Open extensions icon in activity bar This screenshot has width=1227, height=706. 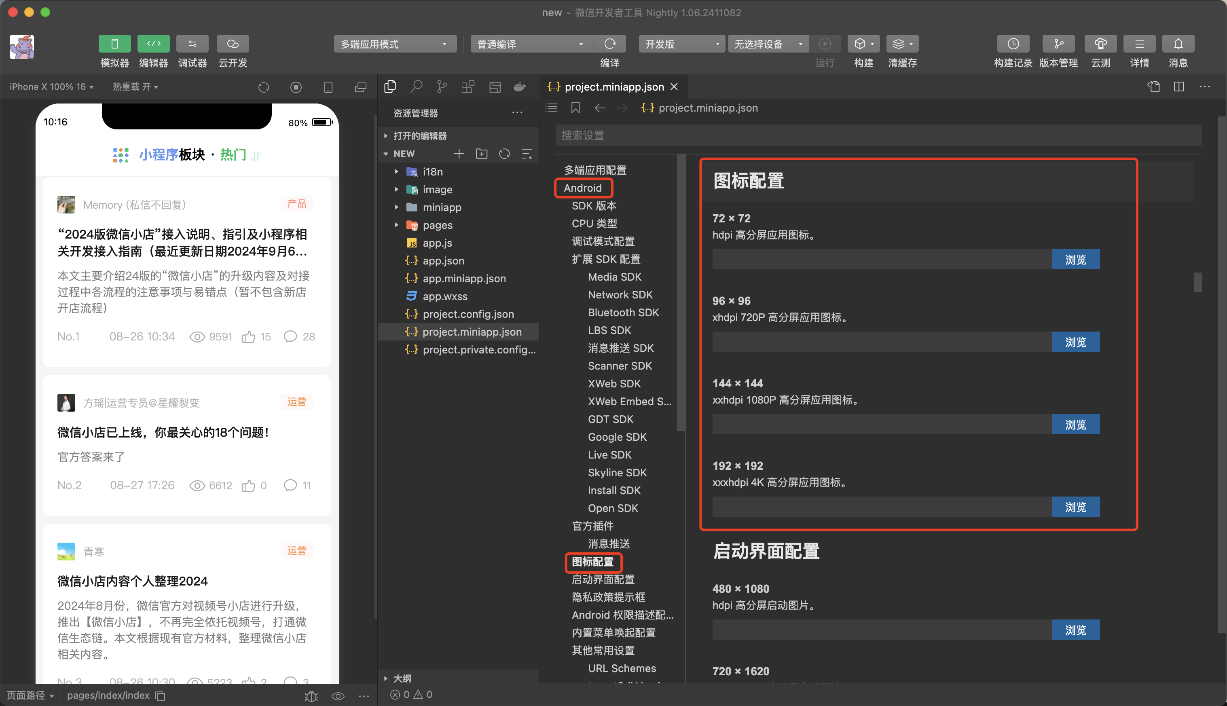[468, 87]
